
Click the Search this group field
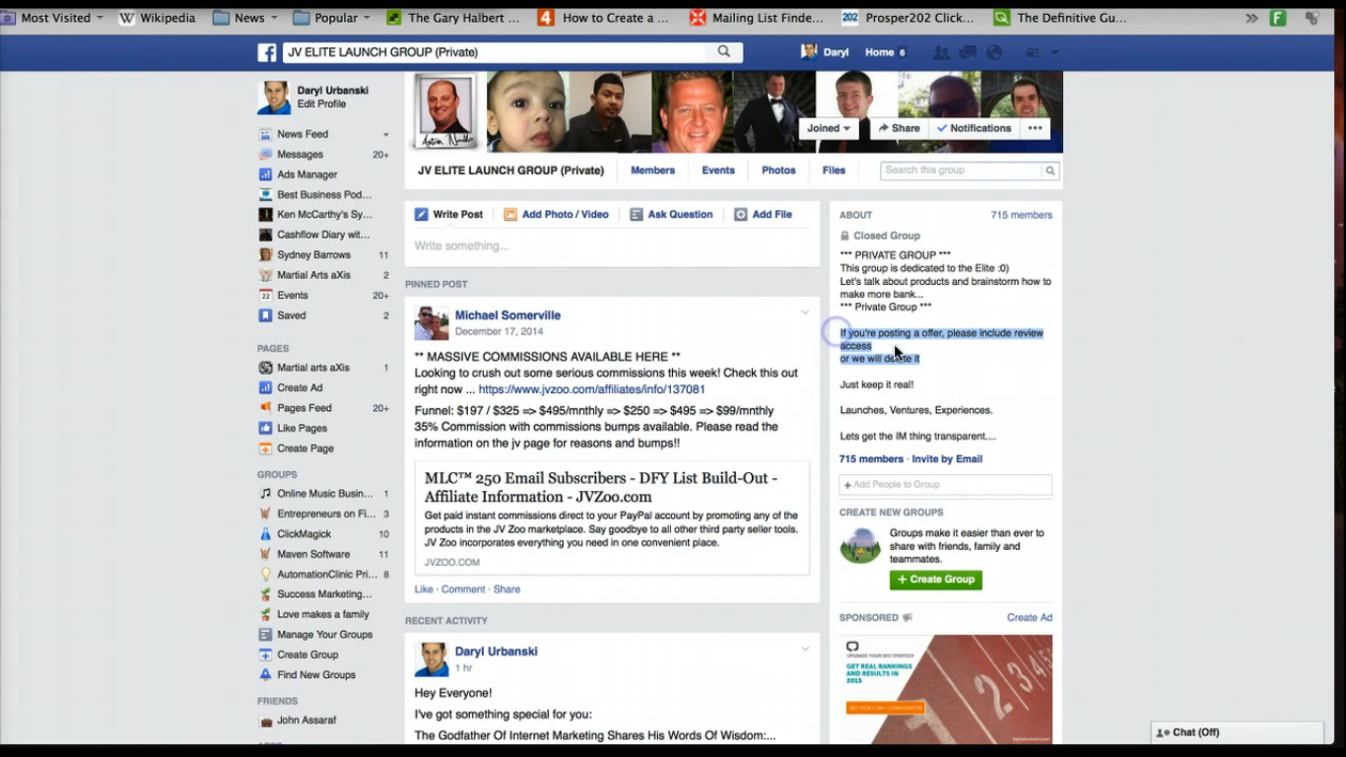point(961,171)
